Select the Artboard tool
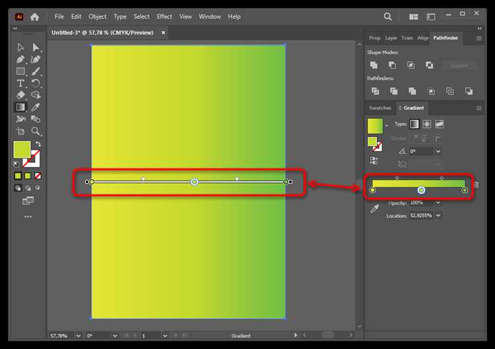The height and width of the screenshot is (349, 495). [20, 131]
